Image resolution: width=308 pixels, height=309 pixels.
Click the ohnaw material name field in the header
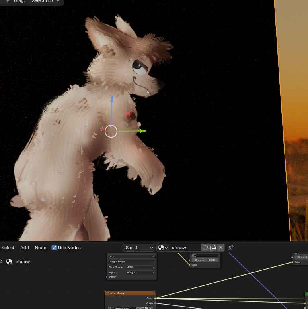[x=185, y=248]
